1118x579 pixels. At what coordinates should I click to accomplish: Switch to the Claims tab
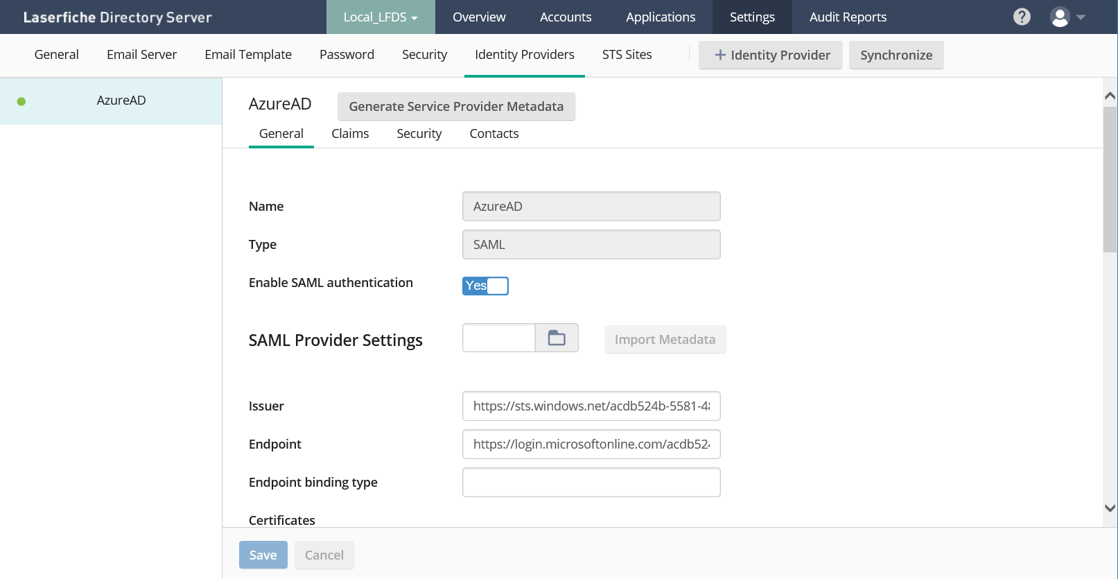pyautogui.click(x=350, y=133)
